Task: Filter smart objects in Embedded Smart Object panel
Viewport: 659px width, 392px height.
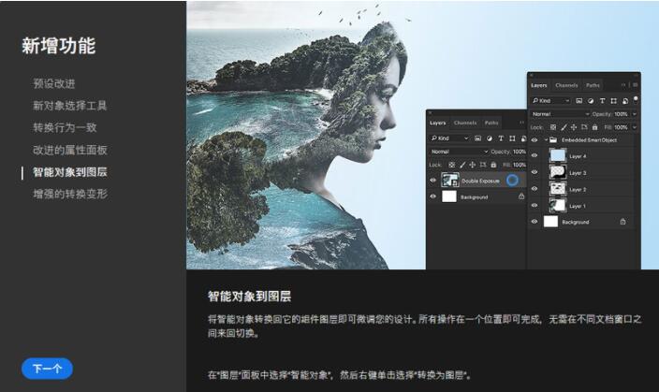Action: click(625, 101)
